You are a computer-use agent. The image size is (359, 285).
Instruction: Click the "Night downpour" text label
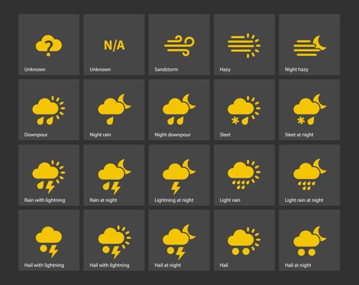coord(172,135)
